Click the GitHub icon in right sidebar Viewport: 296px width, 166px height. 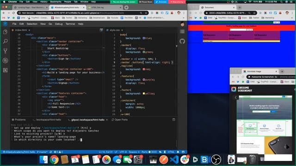pos(182,41)
